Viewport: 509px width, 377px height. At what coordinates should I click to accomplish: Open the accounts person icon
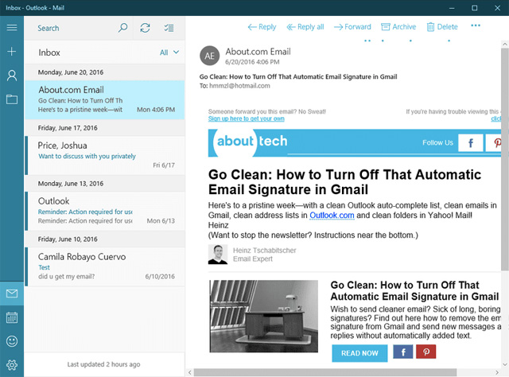[x=12, y=76]
